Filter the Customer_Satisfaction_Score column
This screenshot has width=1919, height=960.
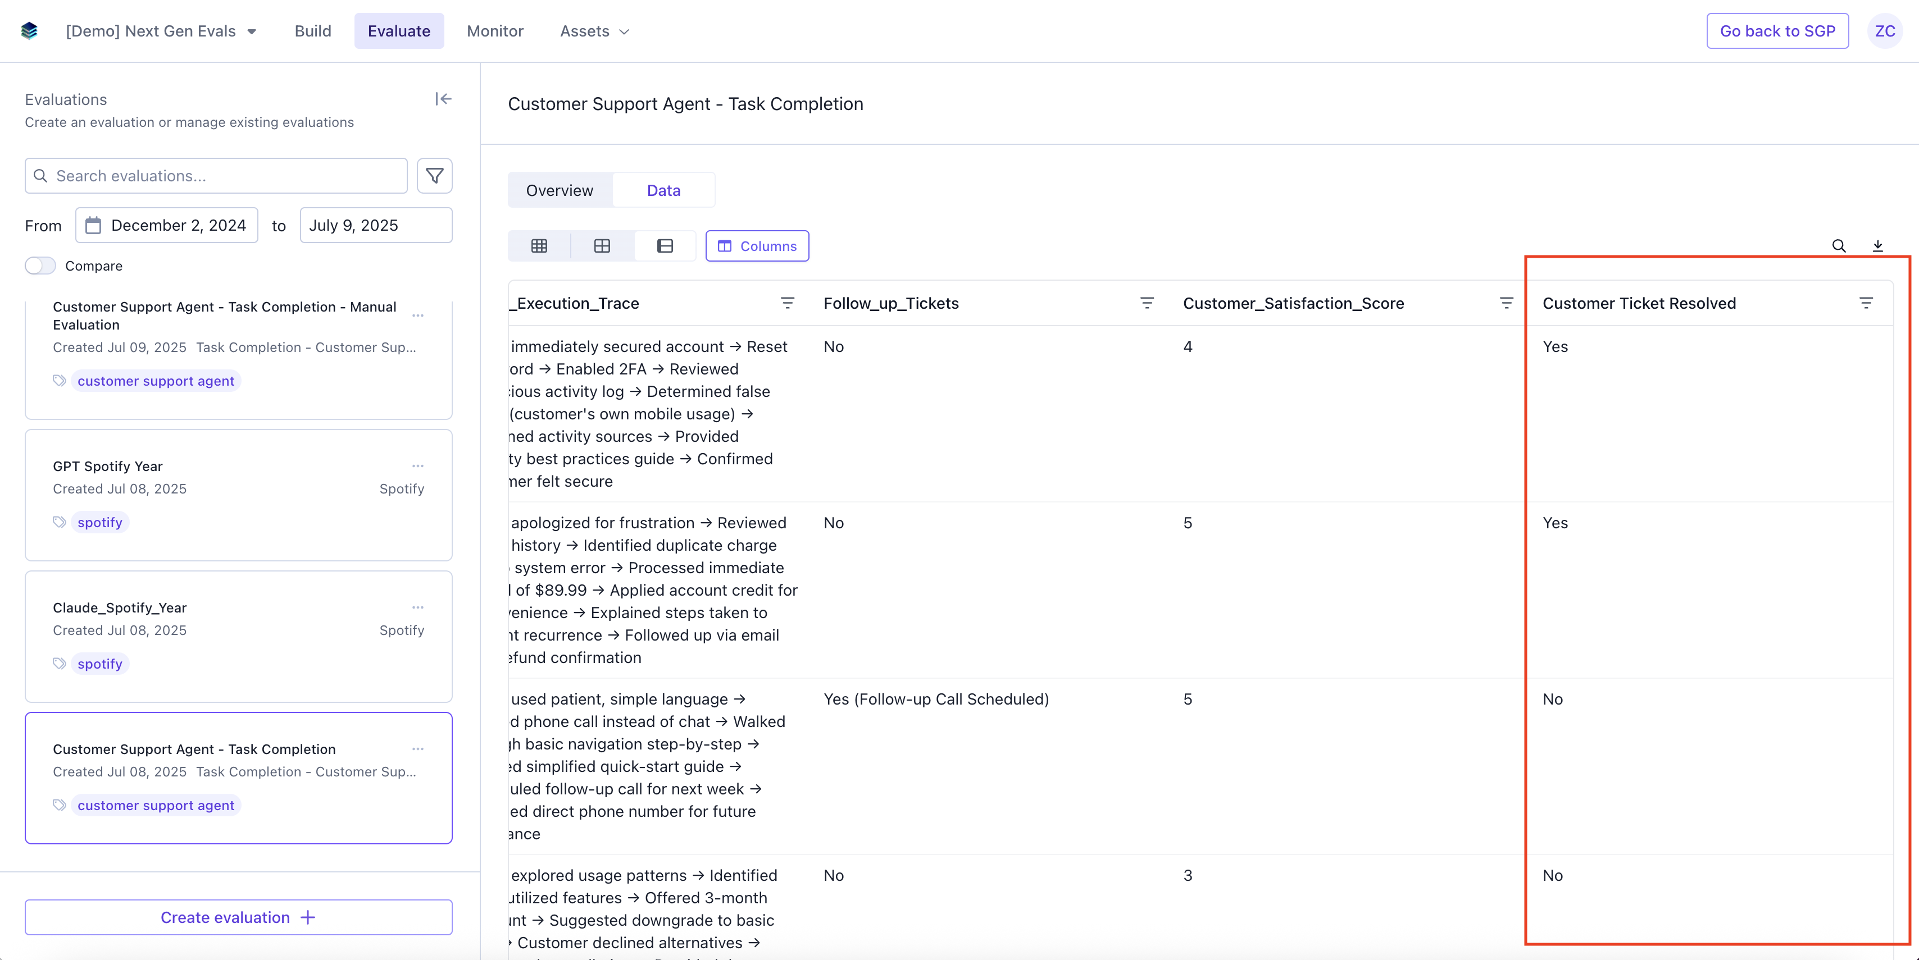(x=1506, y=303)
